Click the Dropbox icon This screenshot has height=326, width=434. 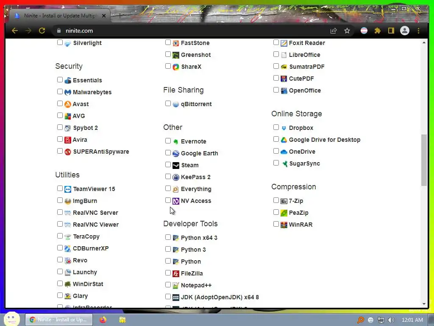284,128
